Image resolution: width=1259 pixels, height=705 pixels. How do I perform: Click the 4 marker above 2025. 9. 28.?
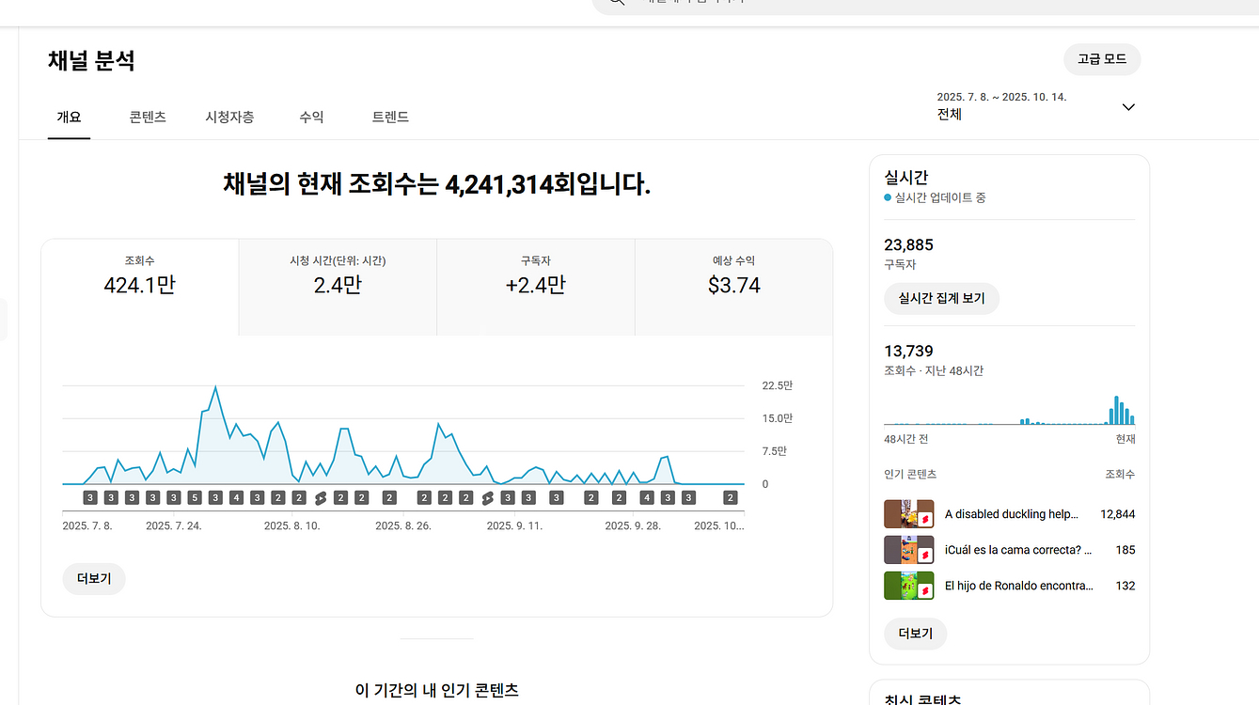646,497
